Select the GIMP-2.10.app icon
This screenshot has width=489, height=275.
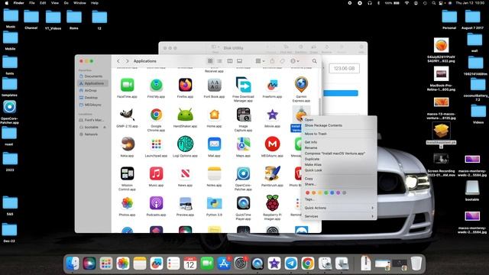[127, 115]
